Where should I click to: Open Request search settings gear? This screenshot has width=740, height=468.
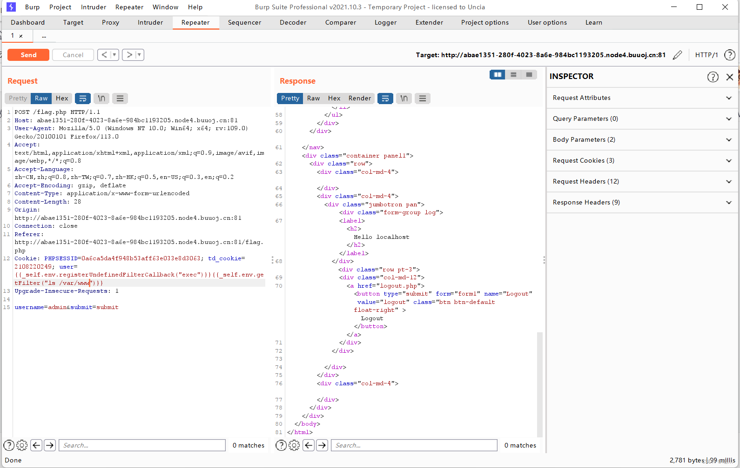click(22, 445)
